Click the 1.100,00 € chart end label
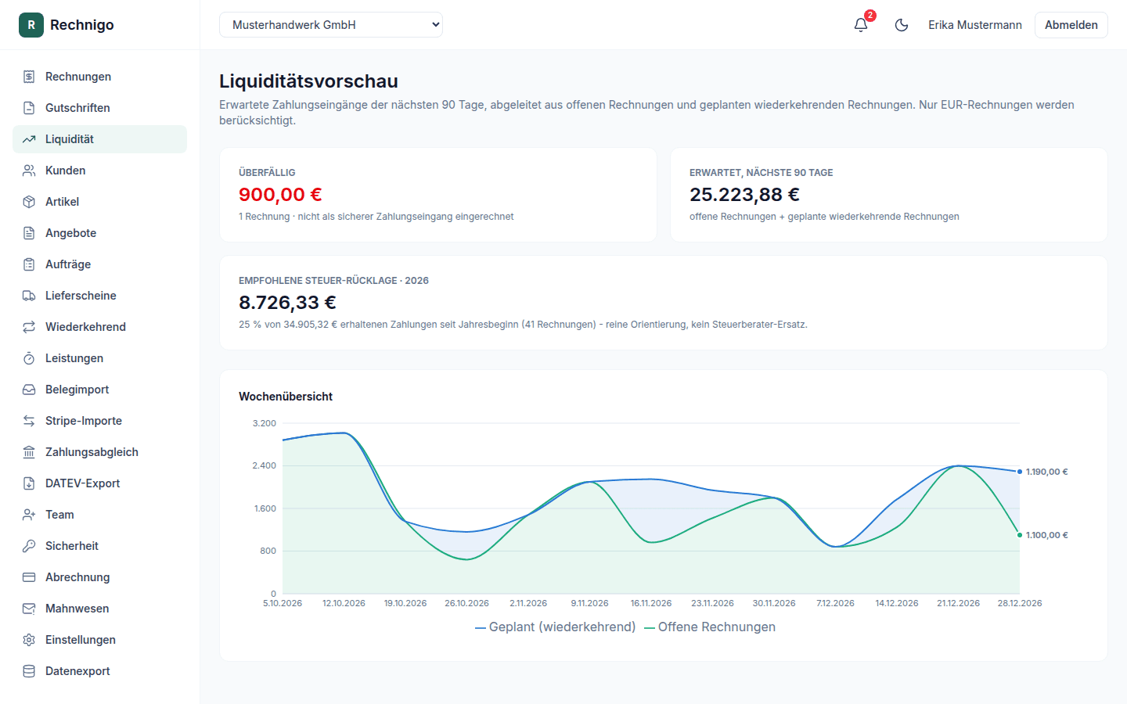Screen dimensions: 1127x704 [x=1046, y=535]
